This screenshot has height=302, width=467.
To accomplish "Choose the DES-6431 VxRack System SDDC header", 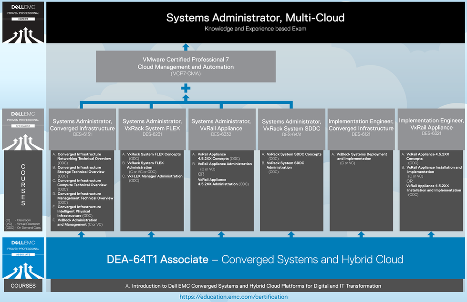I will click(x=291, y=129).
